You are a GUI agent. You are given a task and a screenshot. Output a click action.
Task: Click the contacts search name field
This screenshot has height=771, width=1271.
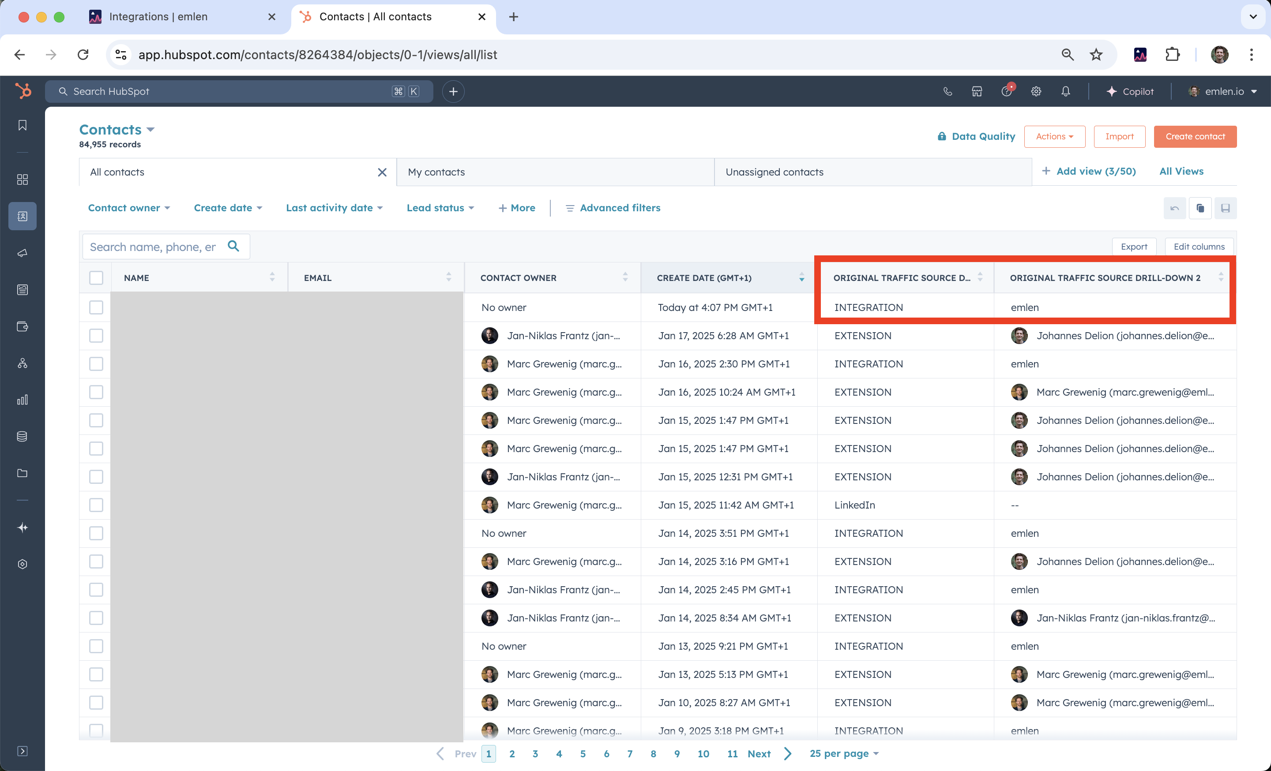click(x=153, y=247)
